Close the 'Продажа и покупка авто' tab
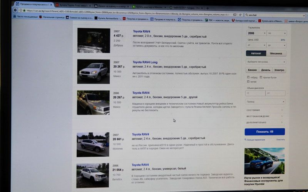The image size is (308, 192). coord(51,5)
